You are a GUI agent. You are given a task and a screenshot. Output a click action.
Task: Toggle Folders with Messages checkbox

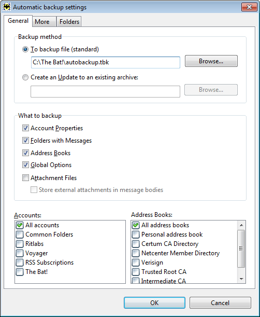(25, 141)
